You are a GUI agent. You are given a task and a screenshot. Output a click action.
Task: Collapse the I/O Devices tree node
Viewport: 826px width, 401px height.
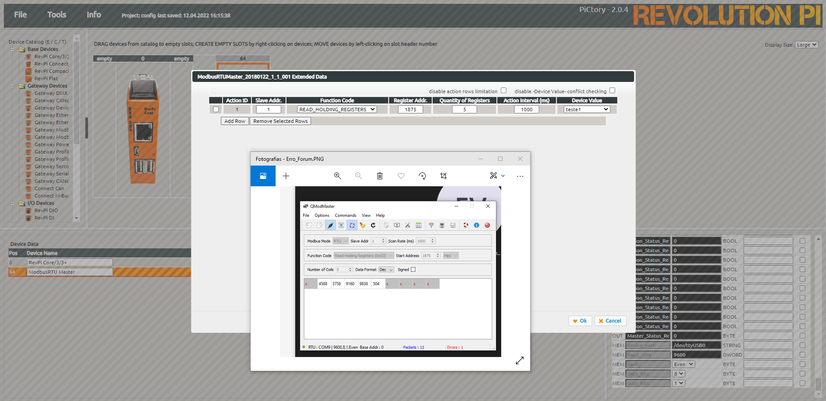click(x=12, y=203)
